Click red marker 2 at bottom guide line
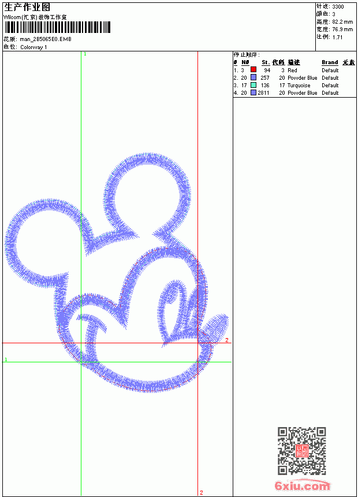This screenshot has width=358, height=497. pos(202,493)
